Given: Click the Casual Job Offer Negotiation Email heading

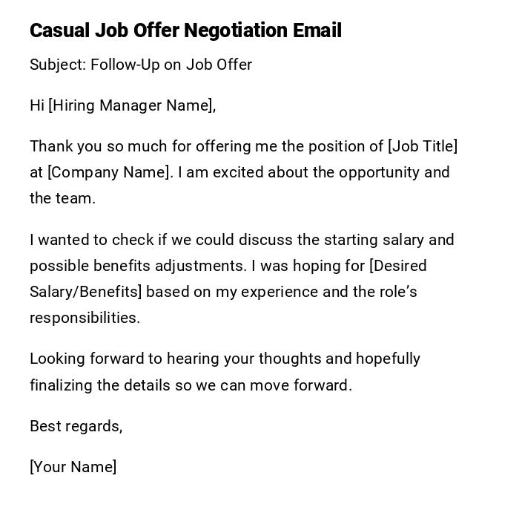Looking at the screenshot, I should click(185, 30).
